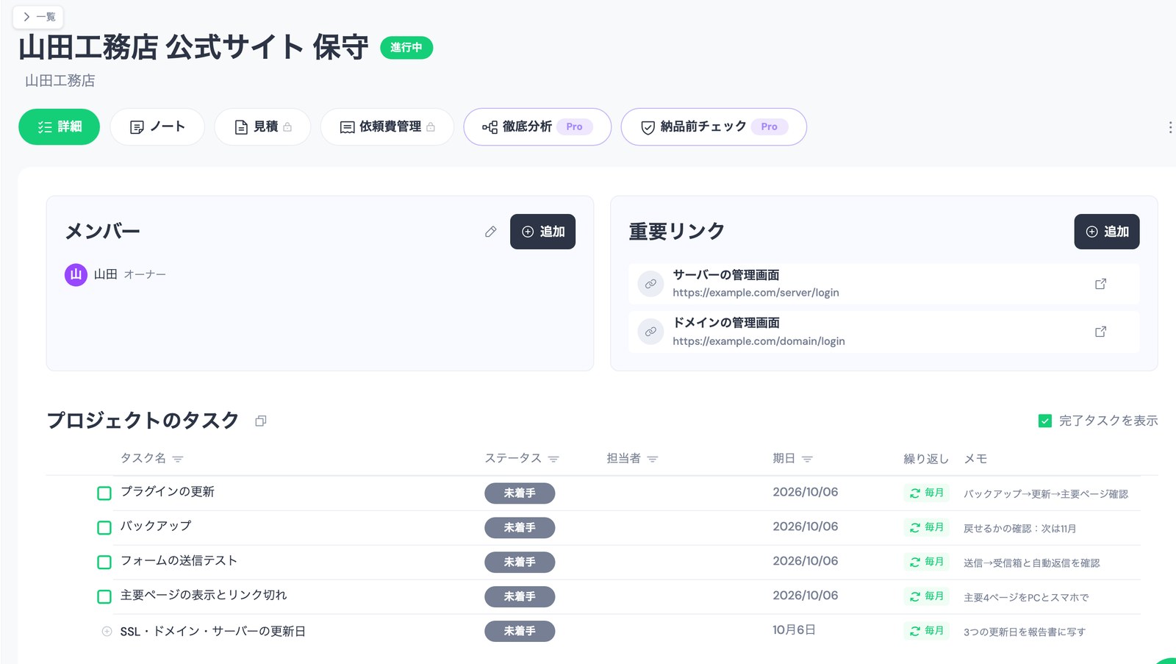The image size is (1176, 664).
Task: Switch to the 見積 tab
Action: (x=262, y=127)
